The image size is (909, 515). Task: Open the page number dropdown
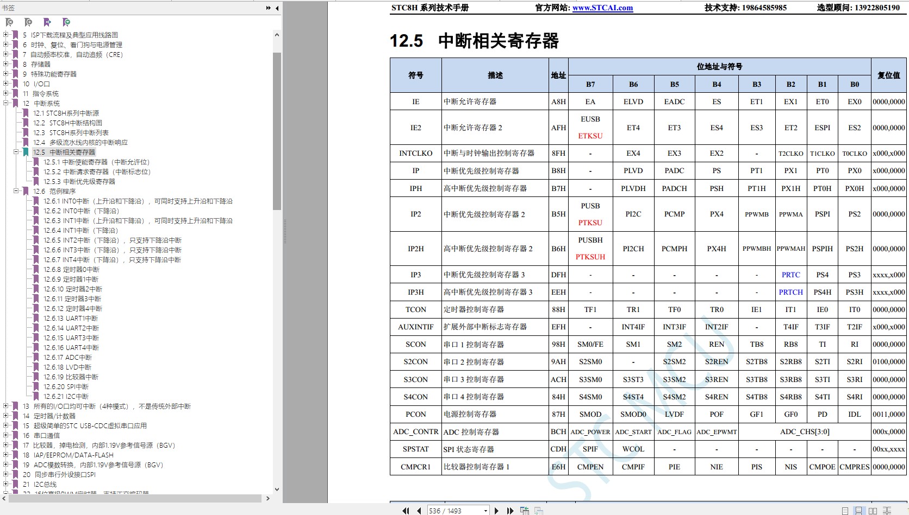(x=485, y=511)
